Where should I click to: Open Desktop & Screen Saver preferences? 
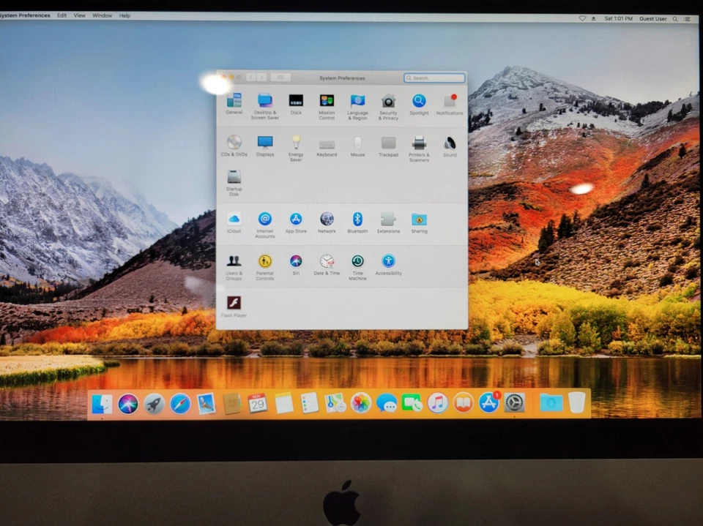click(x=264, y=101)
